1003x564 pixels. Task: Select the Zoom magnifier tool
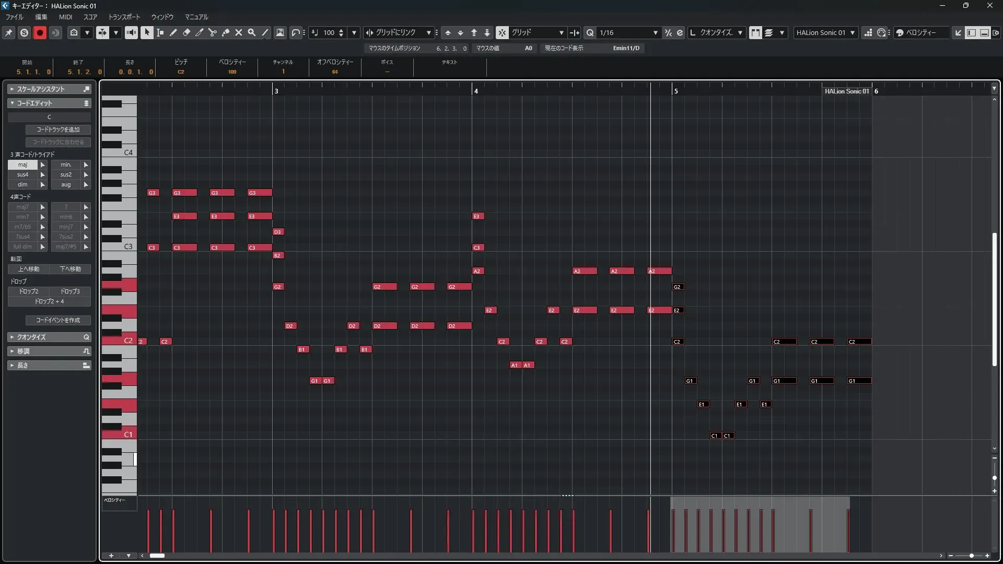251,32
